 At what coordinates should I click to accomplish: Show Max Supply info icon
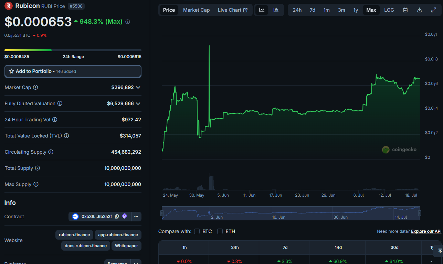[x=36, y=184]
